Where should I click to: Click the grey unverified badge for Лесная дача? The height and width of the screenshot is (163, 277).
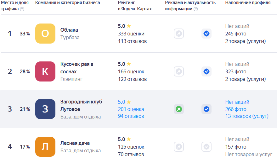tap(206, 147)
